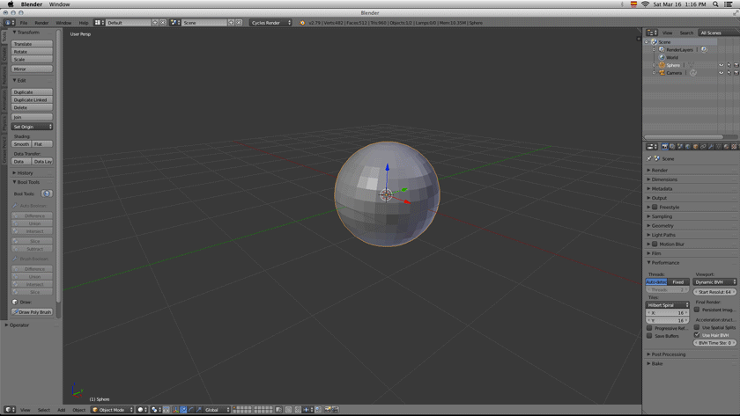Expand the Light Paths panel

point(663,235)
